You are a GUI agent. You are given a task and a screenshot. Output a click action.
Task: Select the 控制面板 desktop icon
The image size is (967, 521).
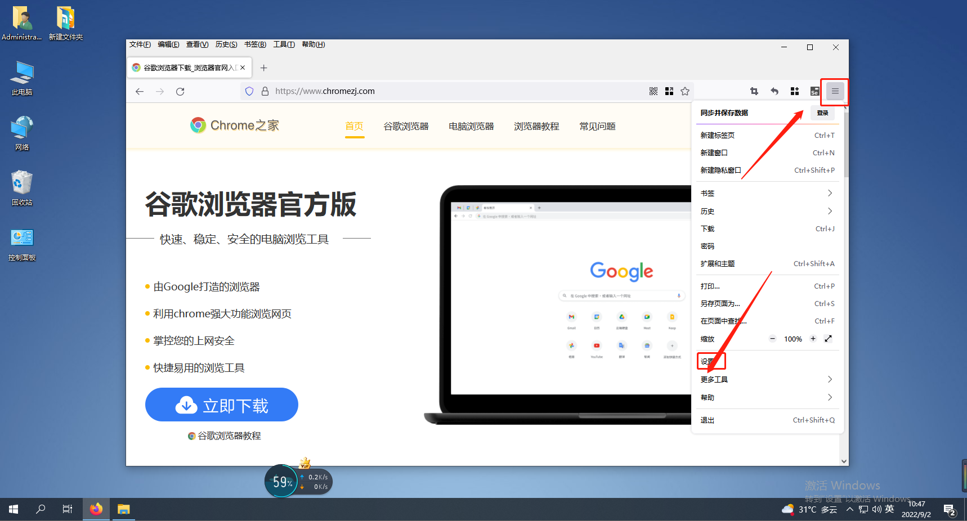(x=22, y=244)
